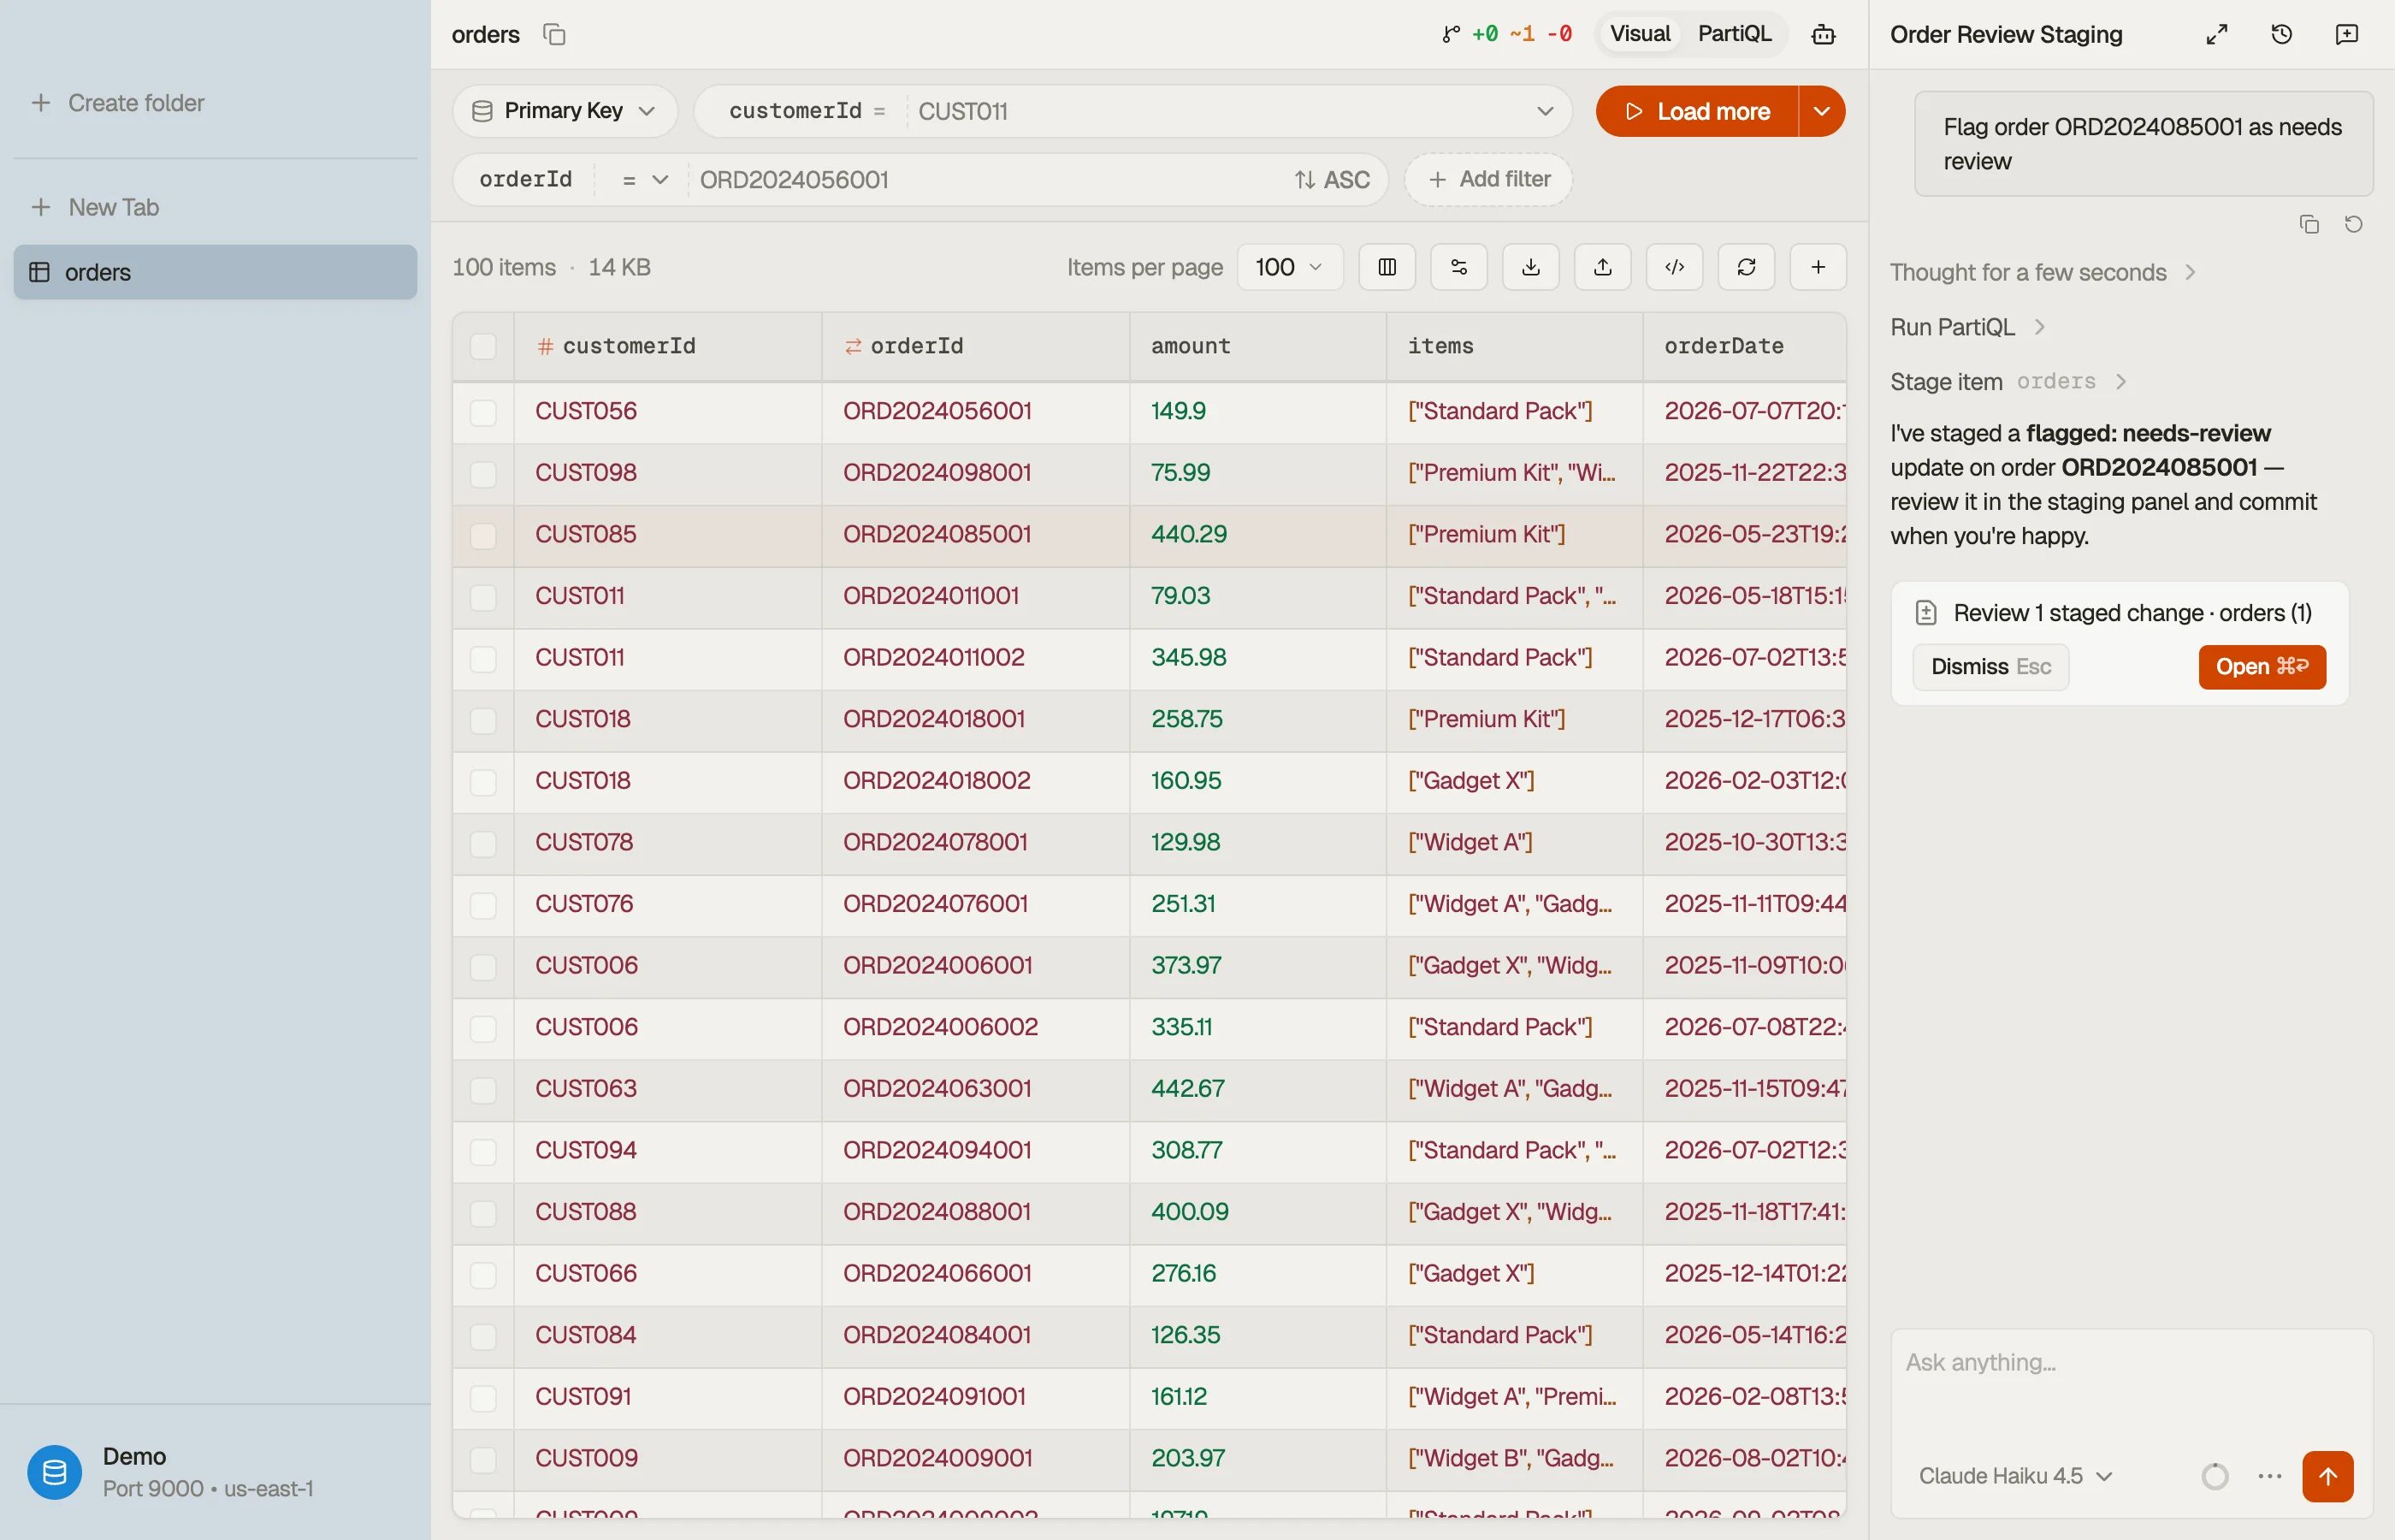Change model from Claude Haiku 4.5
2395x1540 pixels.
tap(2015, 1476)
